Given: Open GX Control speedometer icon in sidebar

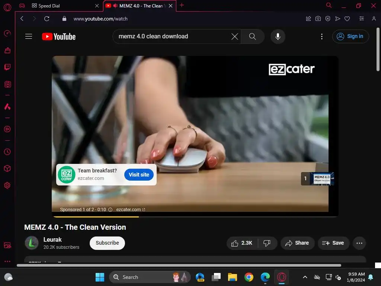Looking at the screenshot, I should point(7,33).
